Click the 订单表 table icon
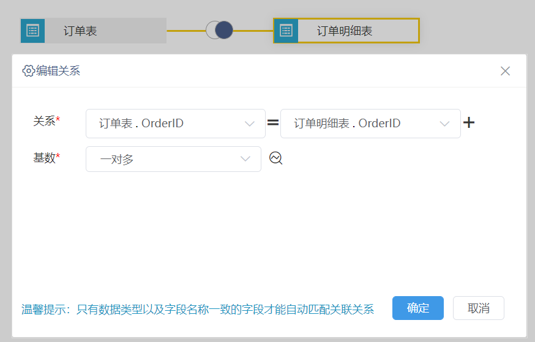Screen dimensions: 535x342 [x=33, y=31]
